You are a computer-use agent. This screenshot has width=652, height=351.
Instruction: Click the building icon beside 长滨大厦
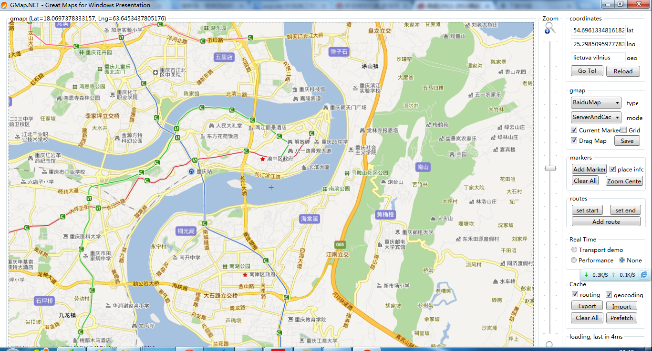tap(304, 167)
